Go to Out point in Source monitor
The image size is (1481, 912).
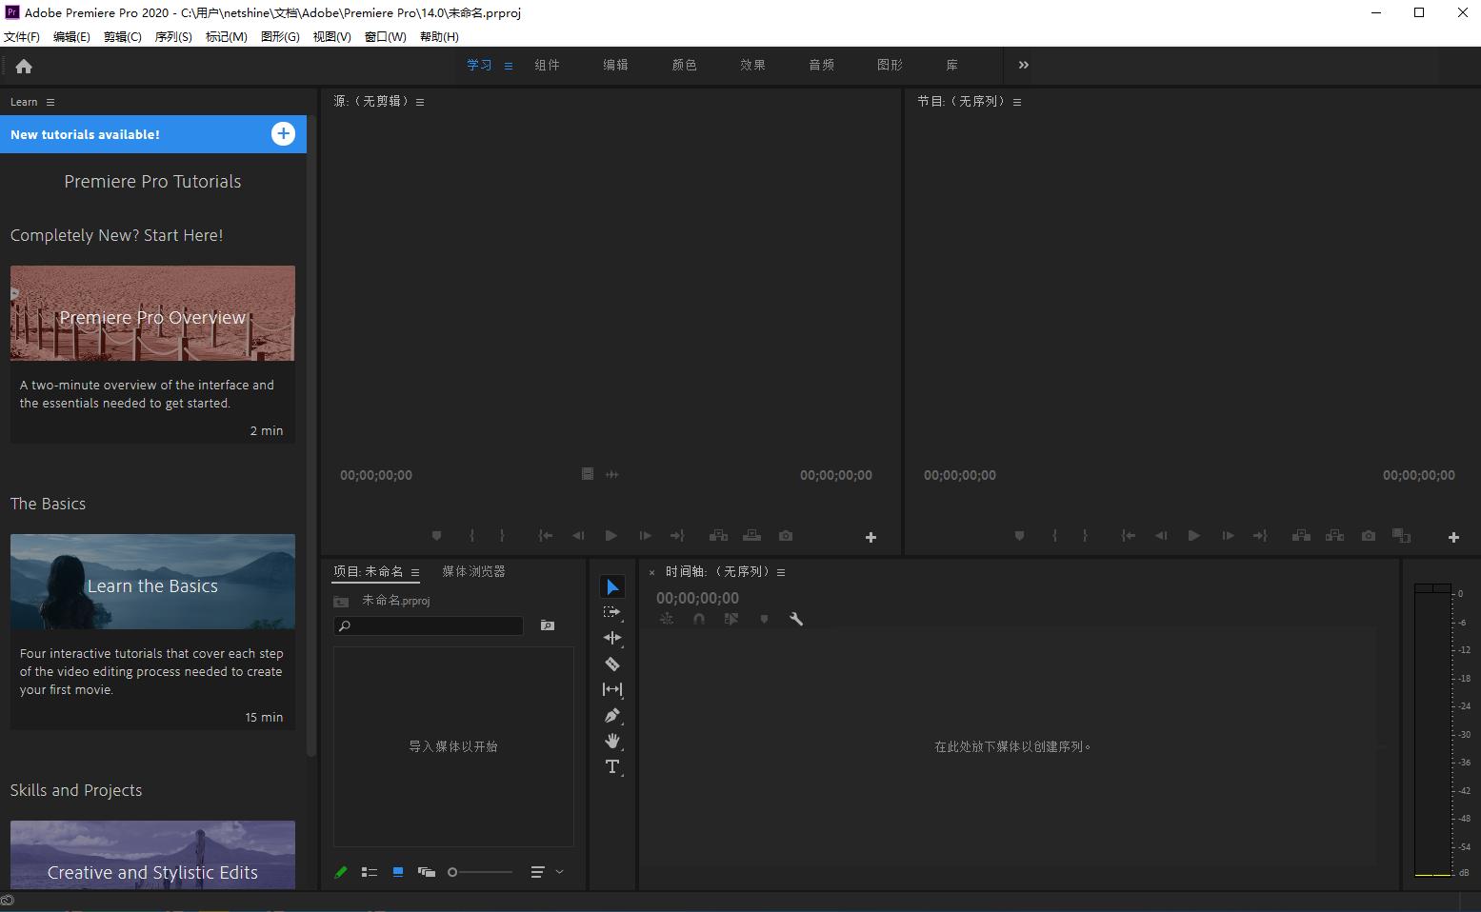click(677, 536)
